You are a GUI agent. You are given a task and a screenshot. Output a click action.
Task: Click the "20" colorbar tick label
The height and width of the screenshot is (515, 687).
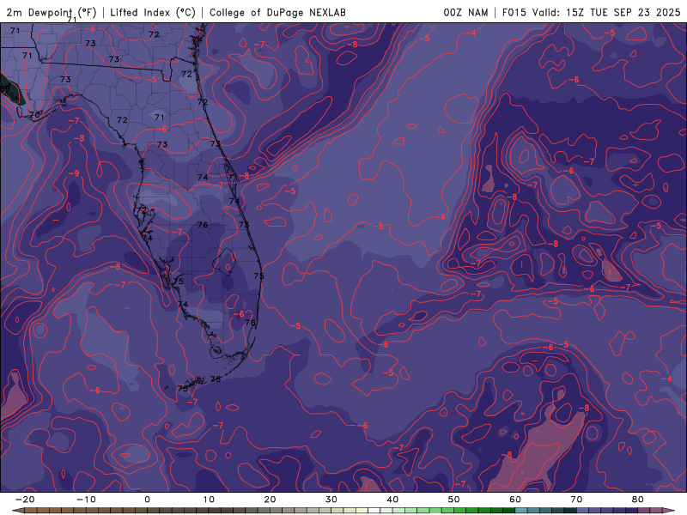[x=270, y=500]
